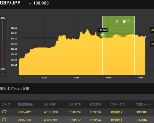Click the green entry marker pin at 138.900
The width and height of the screenshot is (154, 123).
(102, 35)
